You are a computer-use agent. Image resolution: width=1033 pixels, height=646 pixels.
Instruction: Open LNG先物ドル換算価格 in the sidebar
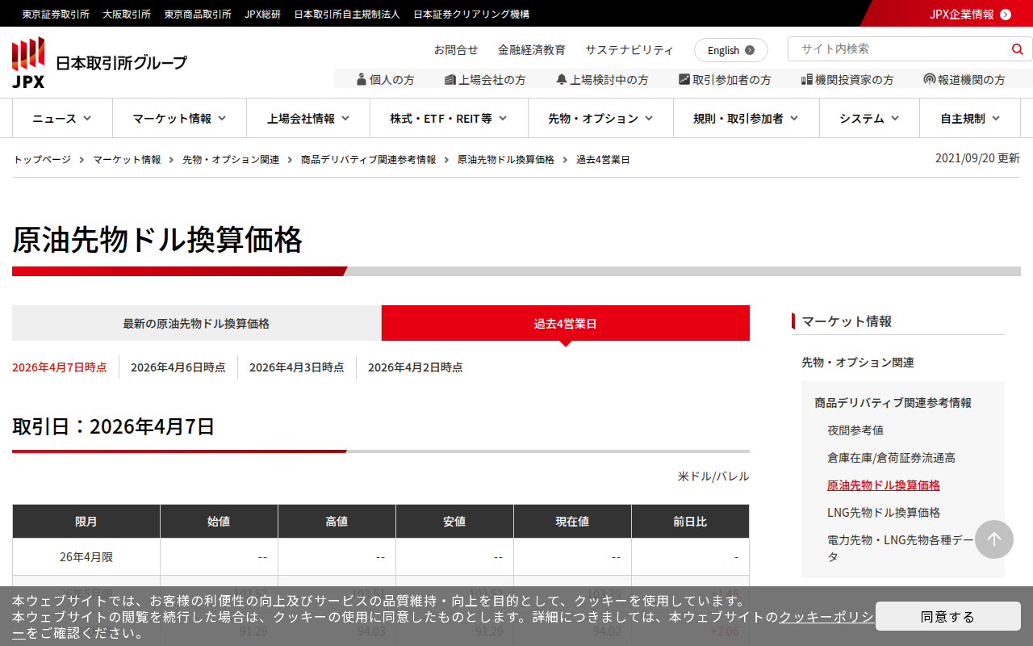click(x=884, y=512)
